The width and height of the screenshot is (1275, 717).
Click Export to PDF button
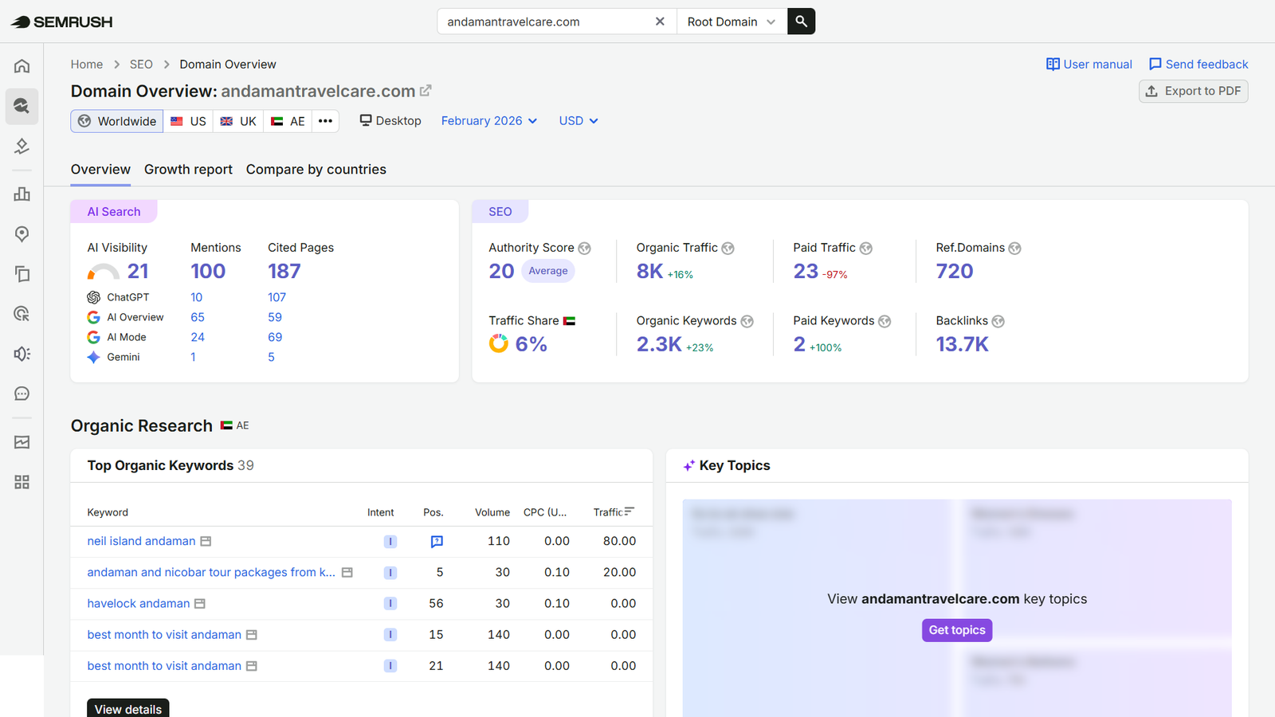click(x=1193, y=91)
